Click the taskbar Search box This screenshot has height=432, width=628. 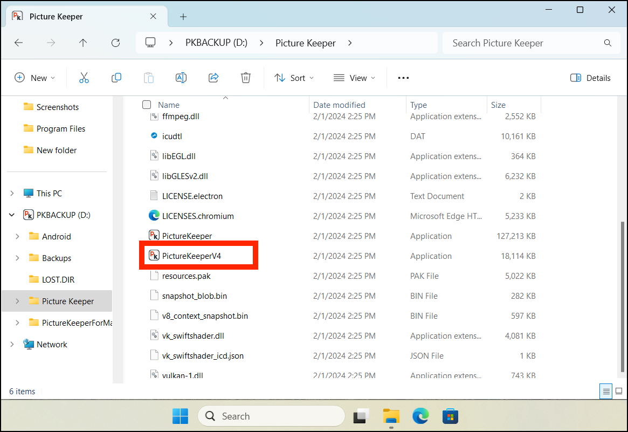[x=271, y=416]
